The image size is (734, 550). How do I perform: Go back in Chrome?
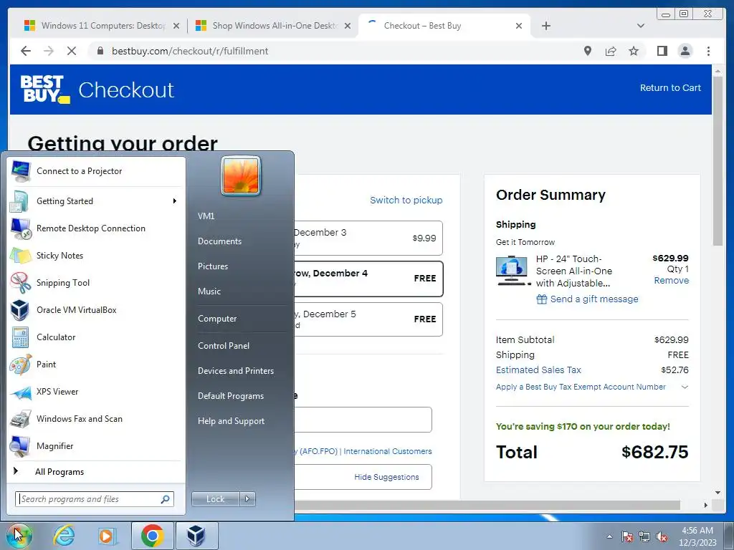[26, 51]
